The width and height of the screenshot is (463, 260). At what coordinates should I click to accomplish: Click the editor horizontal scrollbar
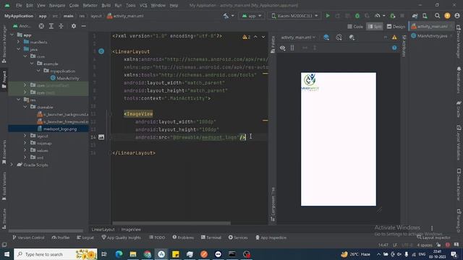171,223
